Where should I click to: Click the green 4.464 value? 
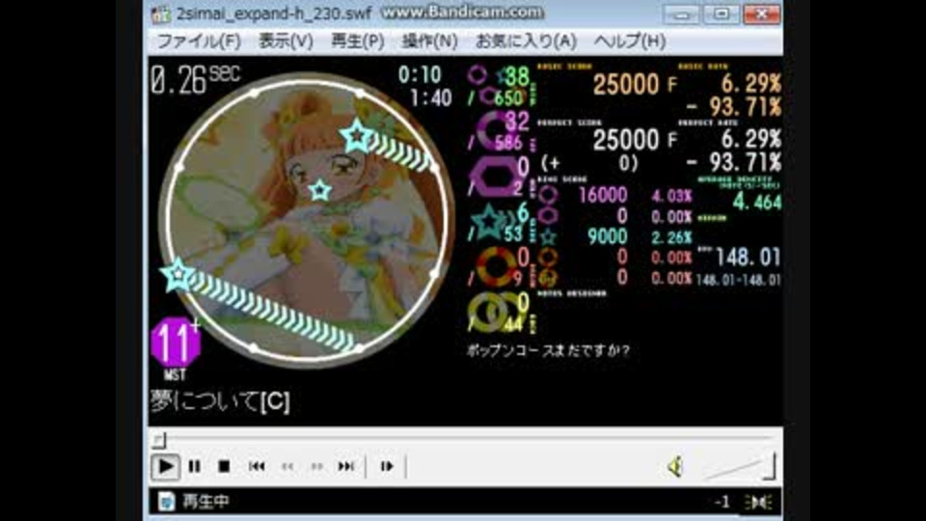(x=757, y=202)
